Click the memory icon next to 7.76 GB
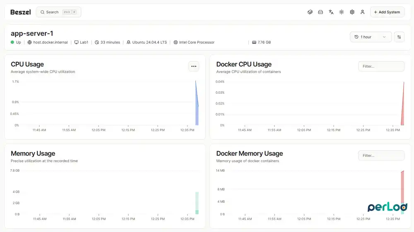414x232 pixels. (x=254, y=43)
